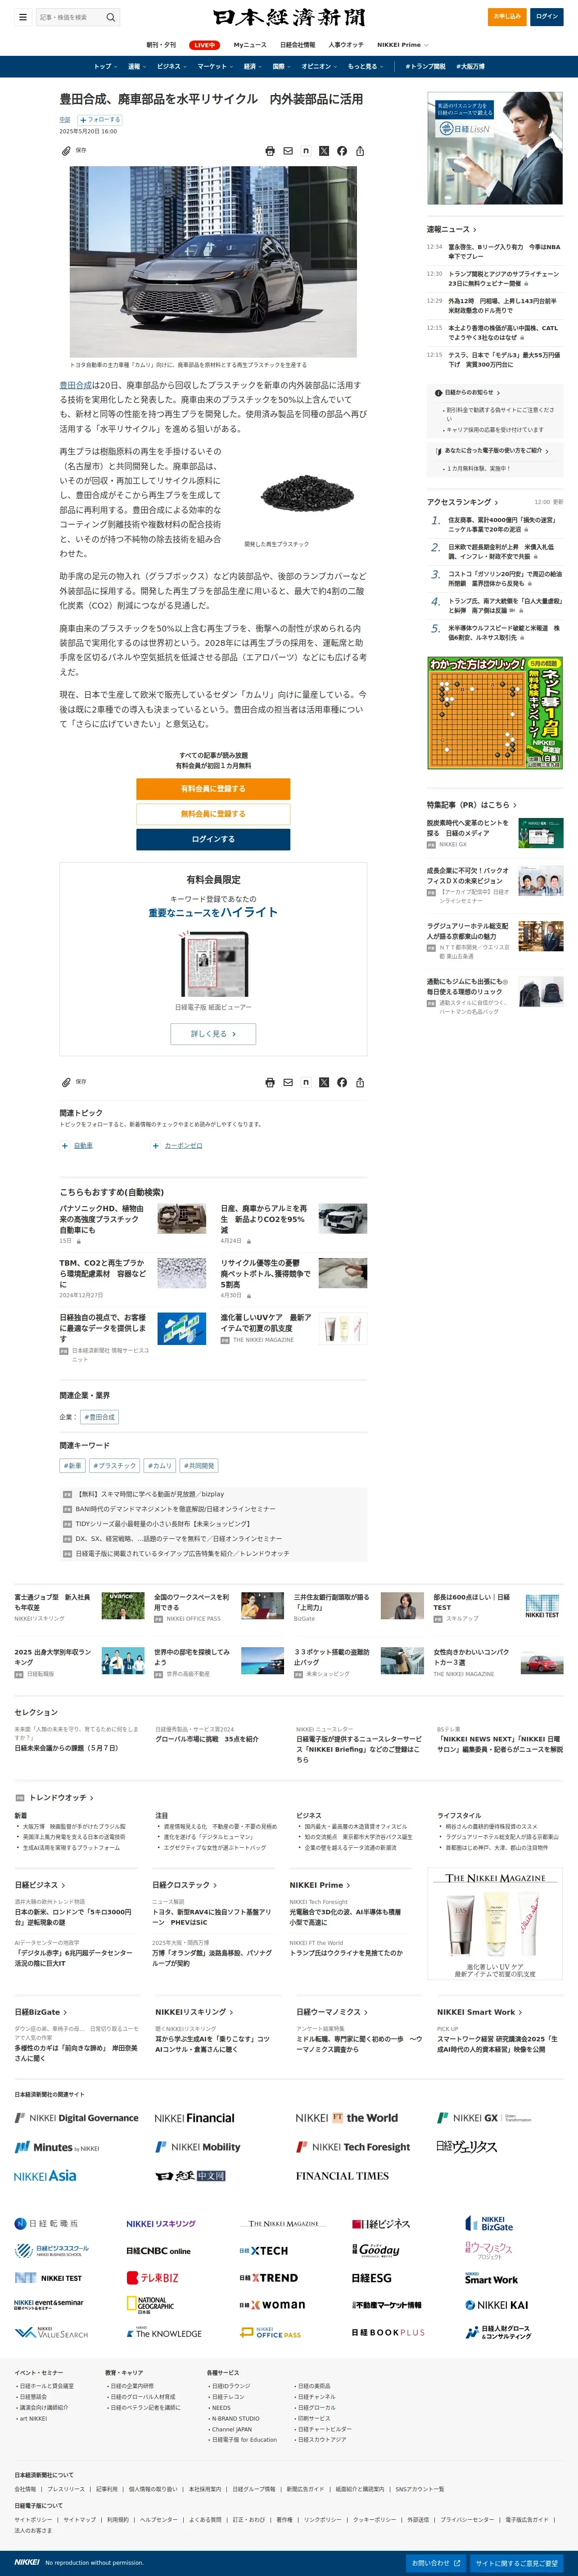Click the blue ログインする button
Viewport: 578px width, 2576px height.
213,839
